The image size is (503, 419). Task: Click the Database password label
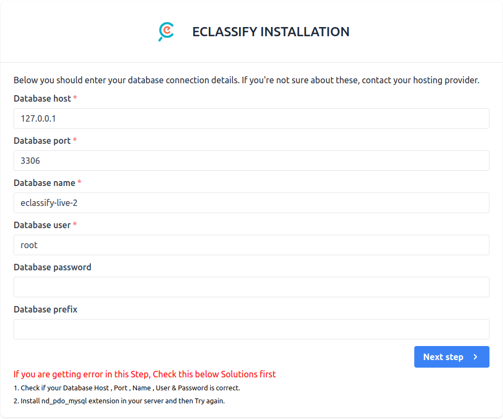52,267
